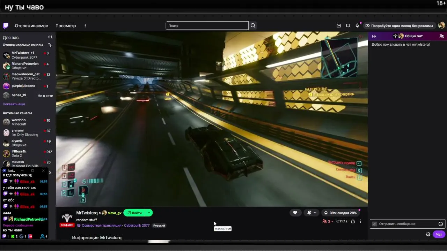This screenshot has height=251, width=447.
Task: Click the В ЭФИРЕ live badge
Action: (x=67, y=226)
